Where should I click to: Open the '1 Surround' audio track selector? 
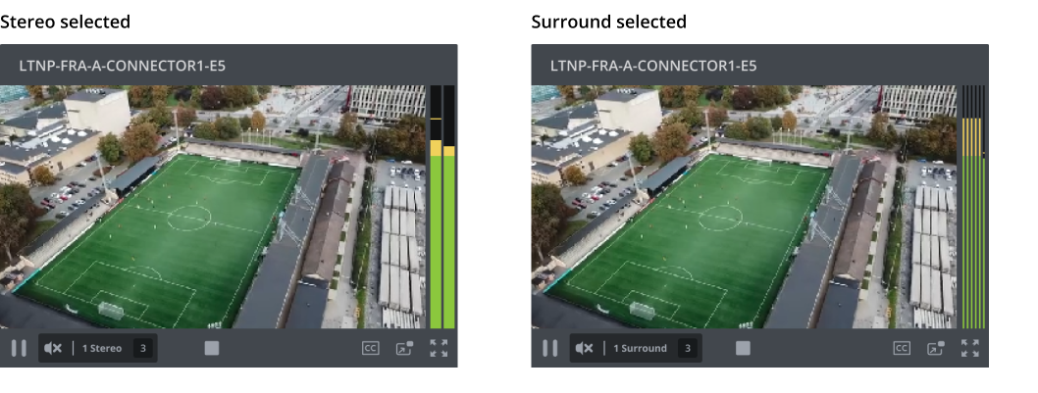pyautogui.click(x=640, y=348)
